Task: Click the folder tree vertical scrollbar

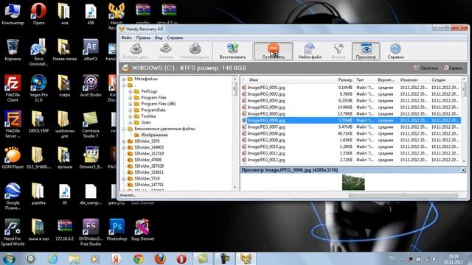Action: coord(235,132)
